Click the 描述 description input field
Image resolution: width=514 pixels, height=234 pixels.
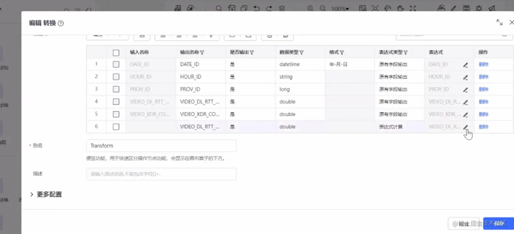click(161, 174)
